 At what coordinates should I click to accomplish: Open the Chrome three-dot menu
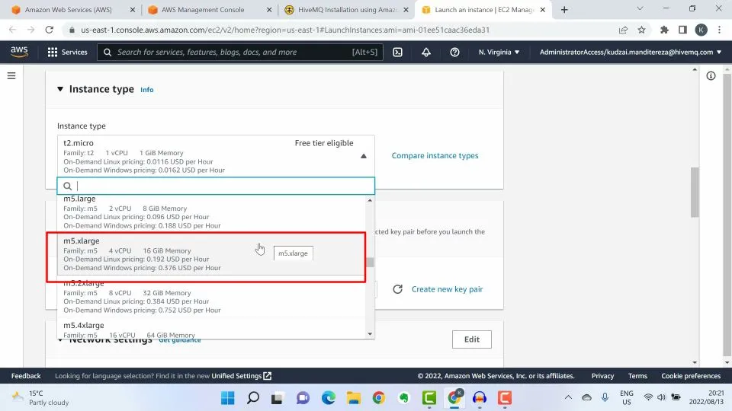(x=719, y=30)
